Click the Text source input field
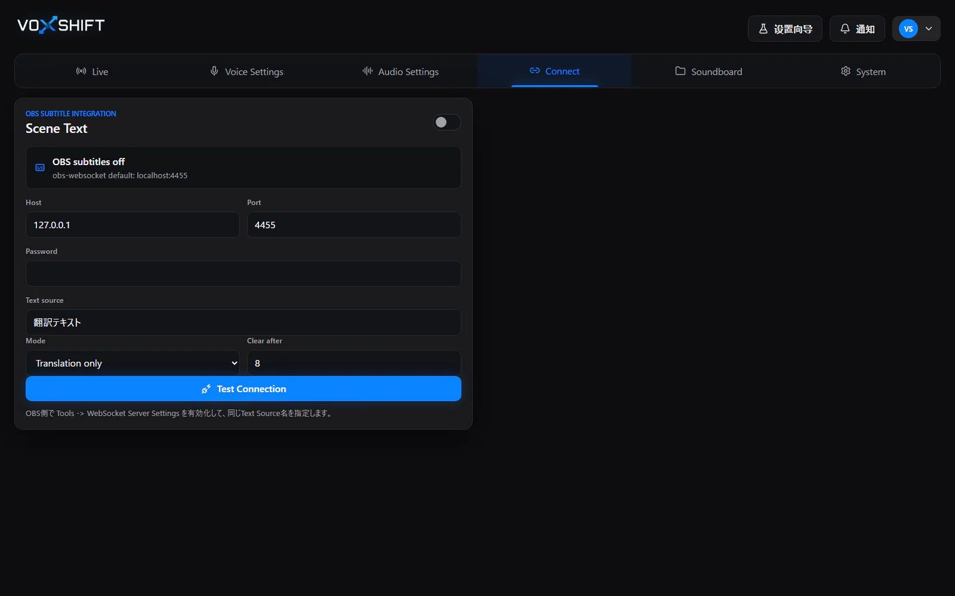This screenshot has height=596, width=955. coord(244,322)
